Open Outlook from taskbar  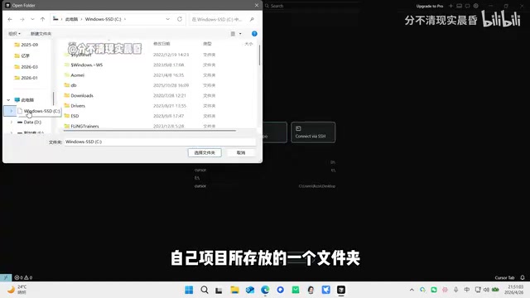tap(250, 290)
